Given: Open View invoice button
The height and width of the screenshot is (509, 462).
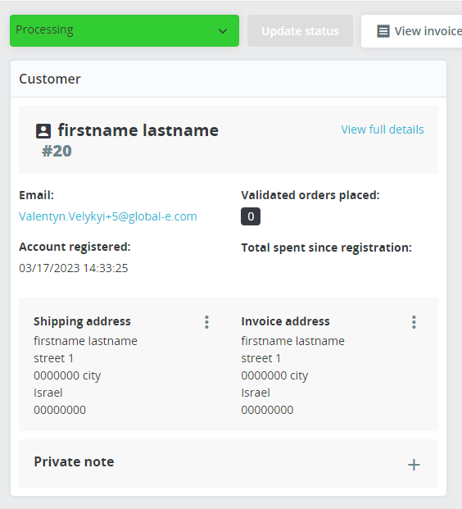Looking at the screenshot, I should 412,31.
